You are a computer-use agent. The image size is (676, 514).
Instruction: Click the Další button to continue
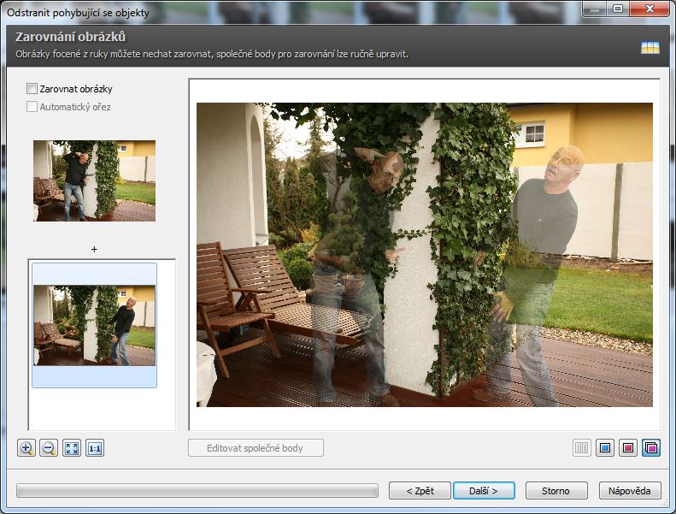[484, 491]
